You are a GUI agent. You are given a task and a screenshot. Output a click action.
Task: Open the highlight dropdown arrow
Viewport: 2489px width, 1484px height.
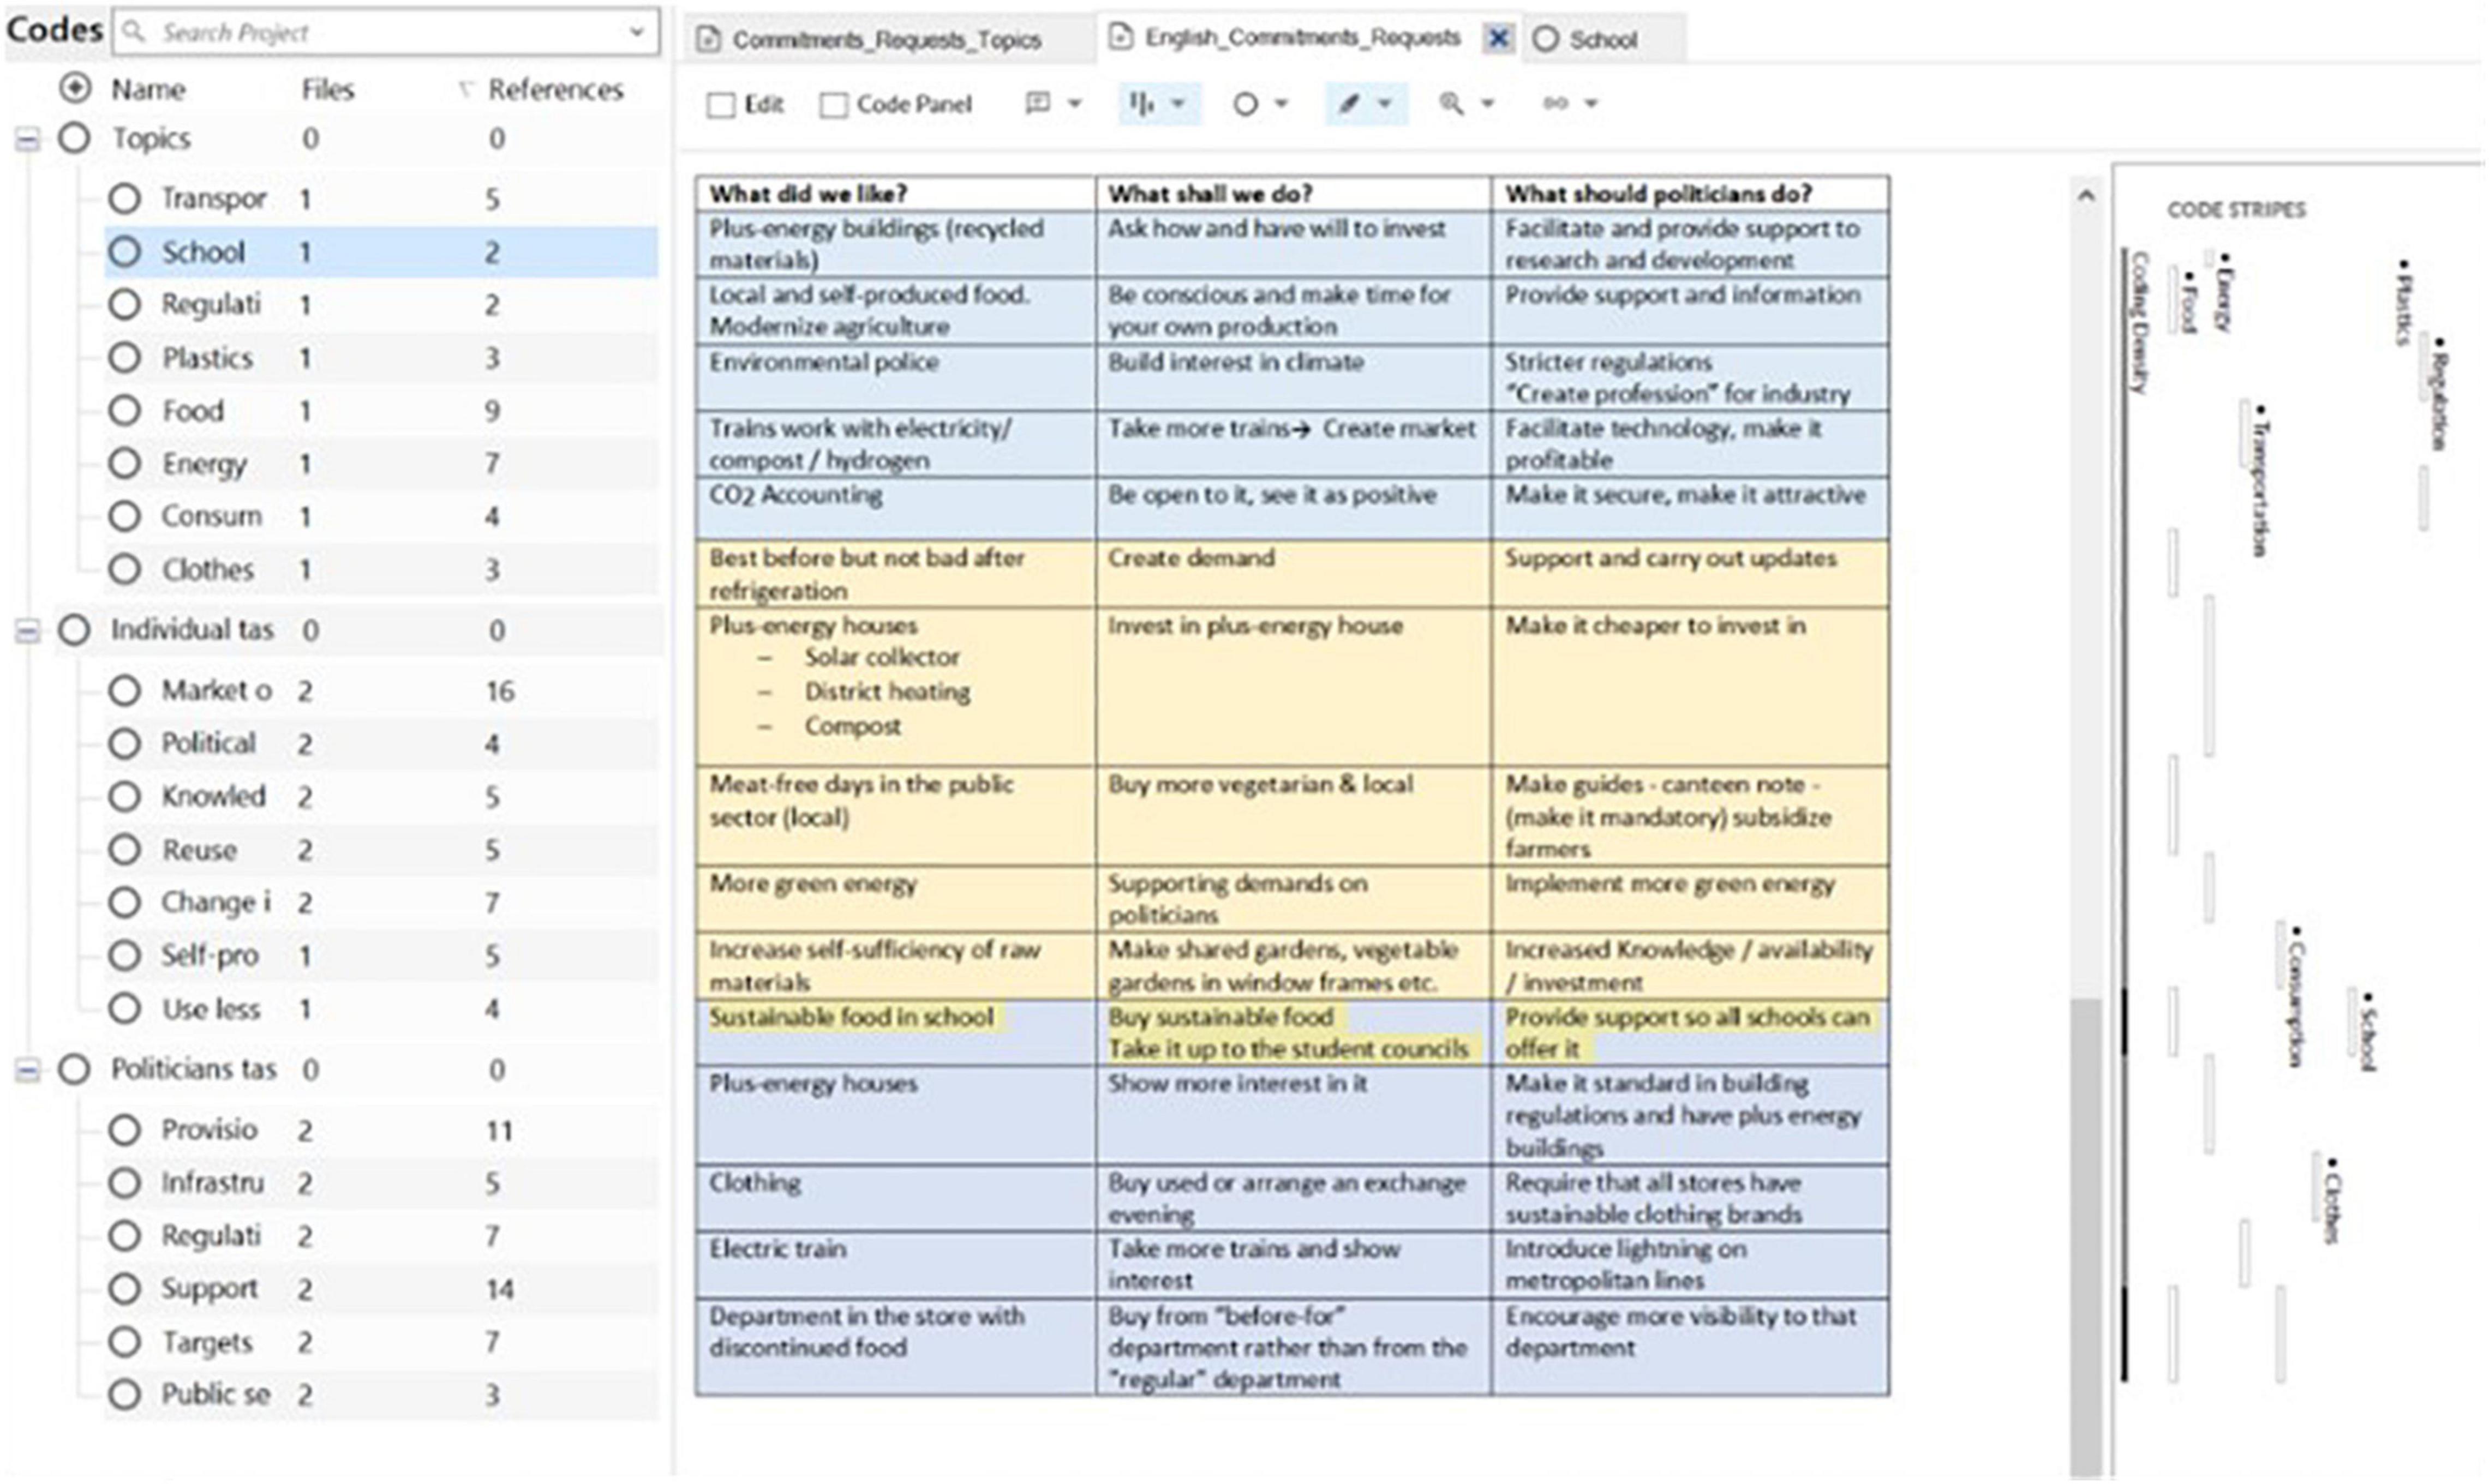[1386, 103]
